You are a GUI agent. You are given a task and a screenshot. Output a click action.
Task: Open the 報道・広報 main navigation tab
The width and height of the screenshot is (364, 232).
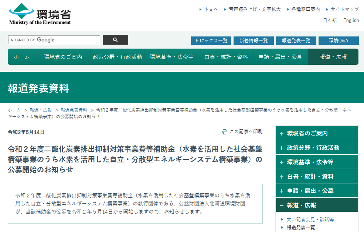[x=333, y=57]
